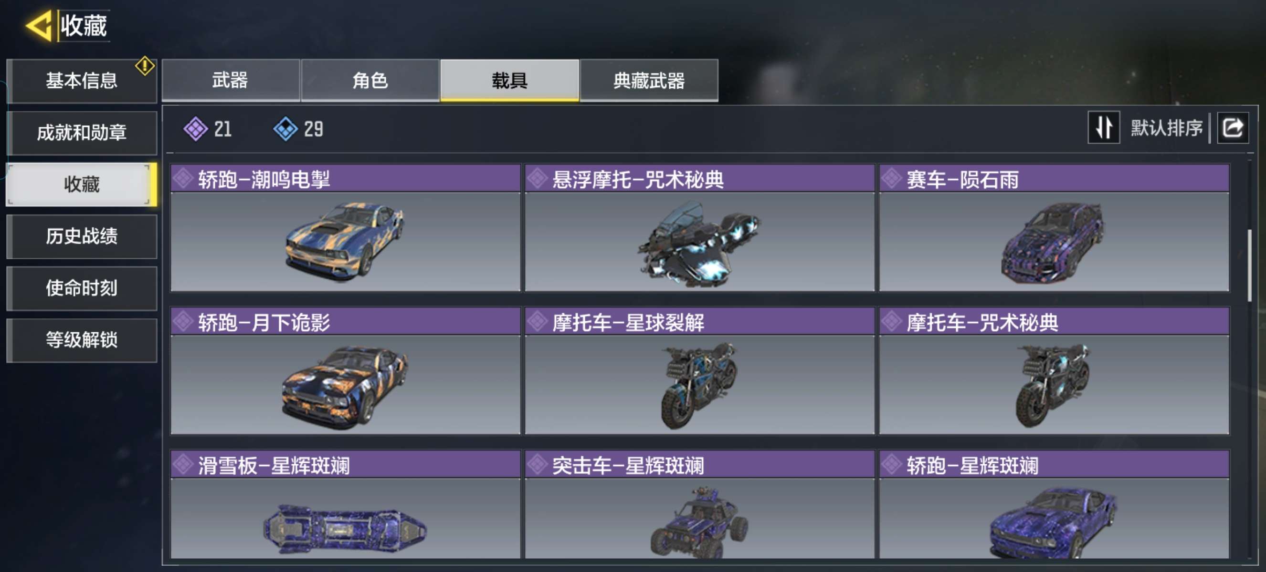Switch to the 武器 tab
The width and height of the screenshot is (1266, 572).
[231, 81]
